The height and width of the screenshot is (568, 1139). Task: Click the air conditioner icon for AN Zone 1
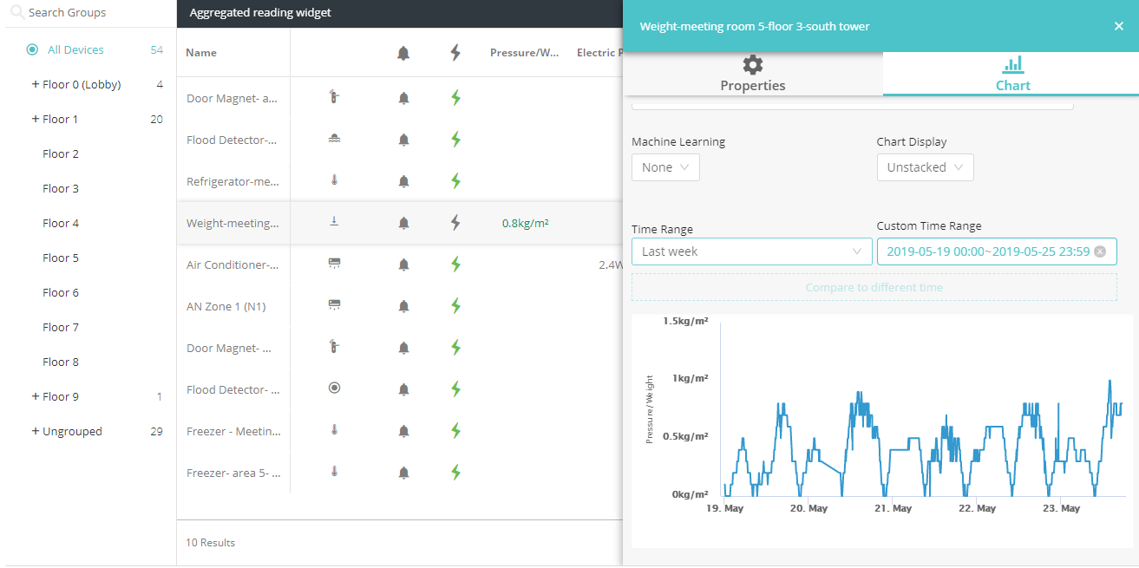[334, 305]
